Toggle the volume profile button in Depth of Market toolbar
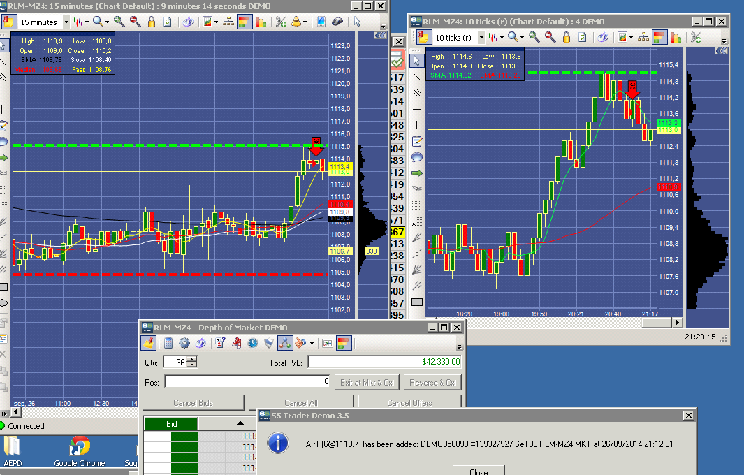This screenshot has width=744, height=475. (344, 342)
